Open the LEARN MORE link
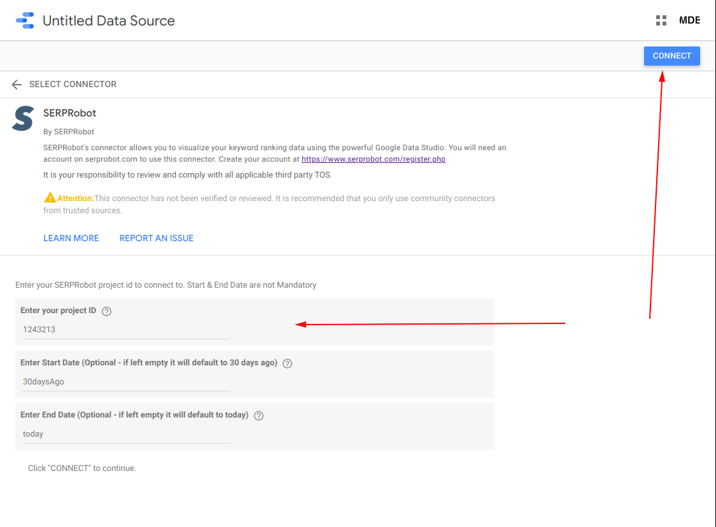This screenshot has height=527, width=716. coord(71,239)
